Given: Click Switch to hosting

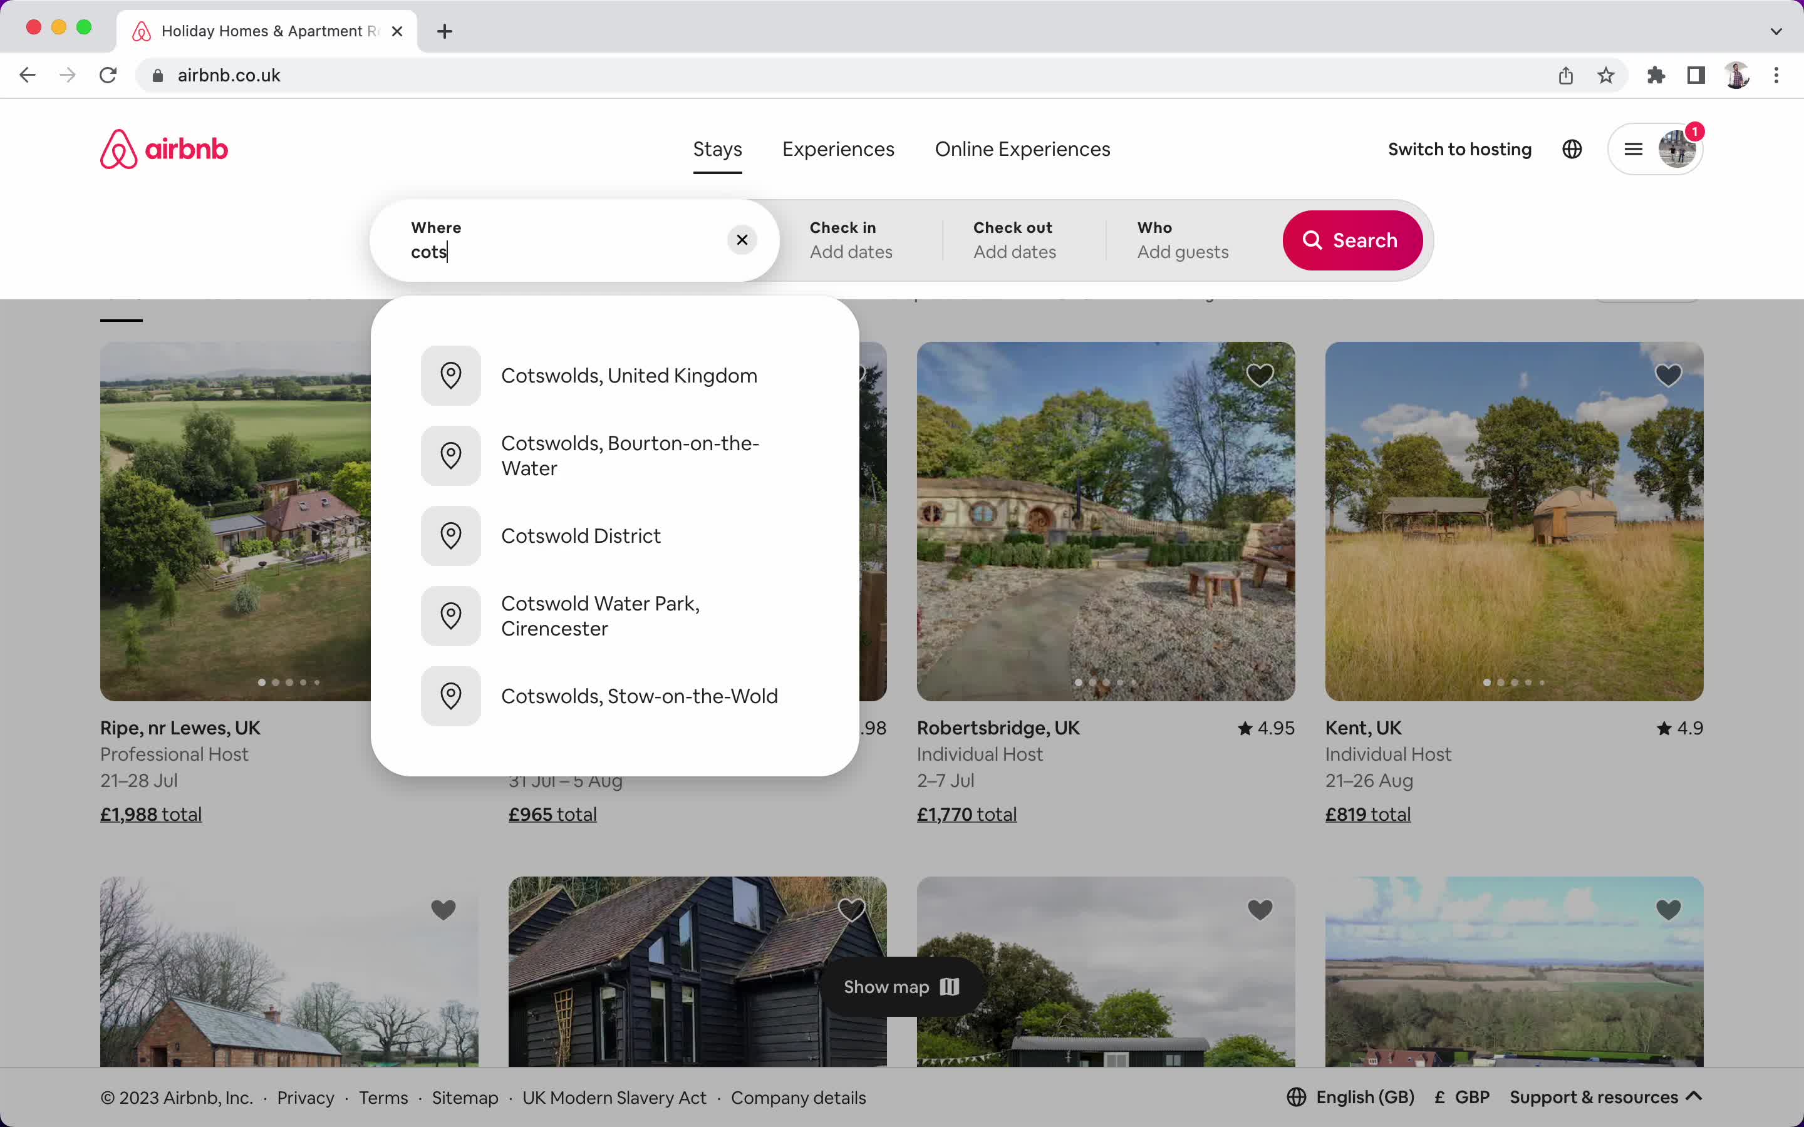Looking at the screenshot, I should coord(1459,148).
